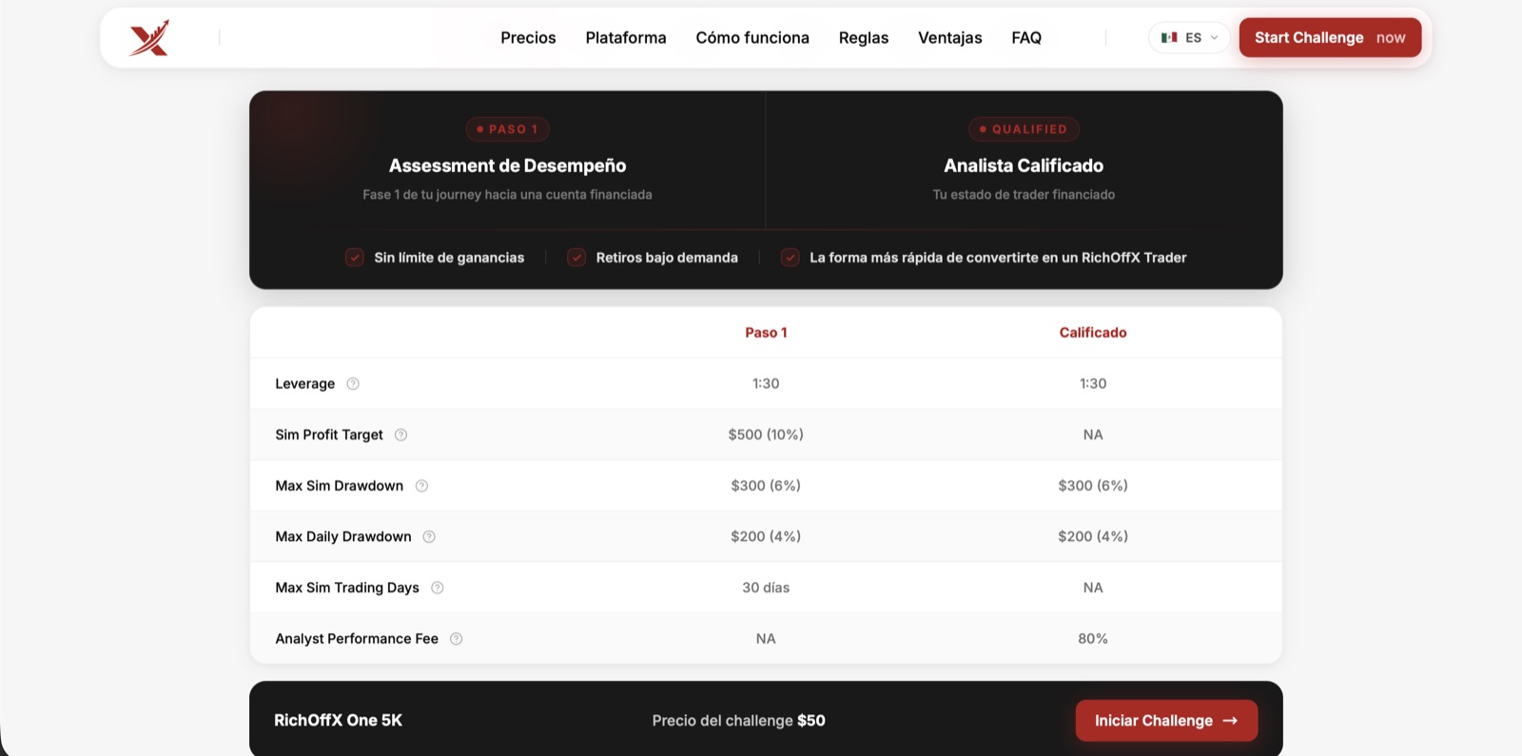The width and height of the screenshot is (1522, 756).
Task: Click the checkmark beside La forma más rápida
Action: point(790,258)
